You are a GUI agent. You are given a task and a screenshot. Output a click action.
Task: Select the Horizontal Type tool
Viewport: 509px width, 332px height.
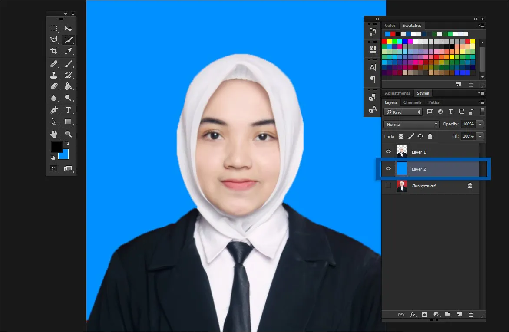click(68, 110)
